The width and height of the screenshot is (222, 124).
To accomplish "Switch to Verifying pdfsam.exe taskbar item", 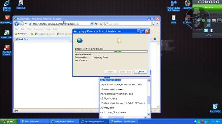I will (x=94, y=121).
